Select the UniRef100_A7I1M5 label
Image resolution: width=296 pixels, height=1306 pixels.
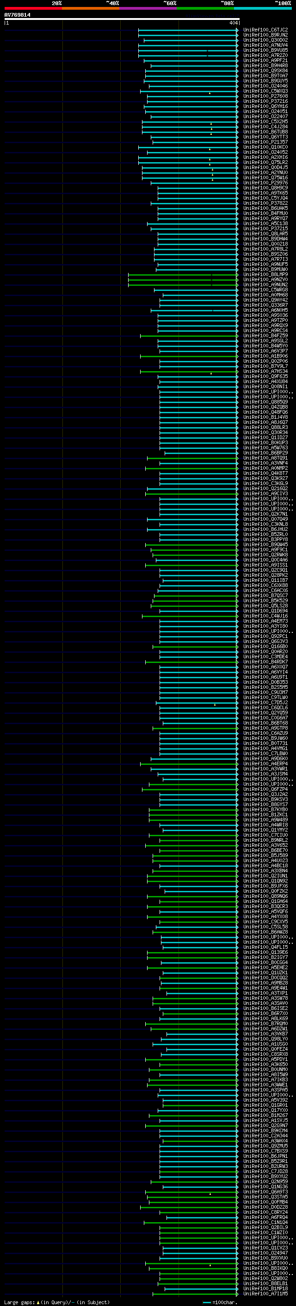[265, 1293]
